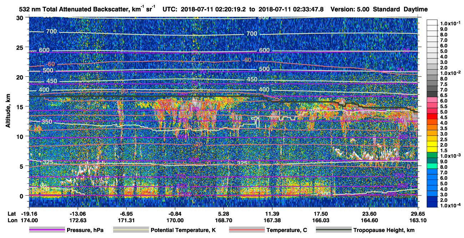The width and height of the screenshot is (464, 238).
Task: Click the colorbar label '1.5'
Action: pyautogui.click(x=444, y=151)
